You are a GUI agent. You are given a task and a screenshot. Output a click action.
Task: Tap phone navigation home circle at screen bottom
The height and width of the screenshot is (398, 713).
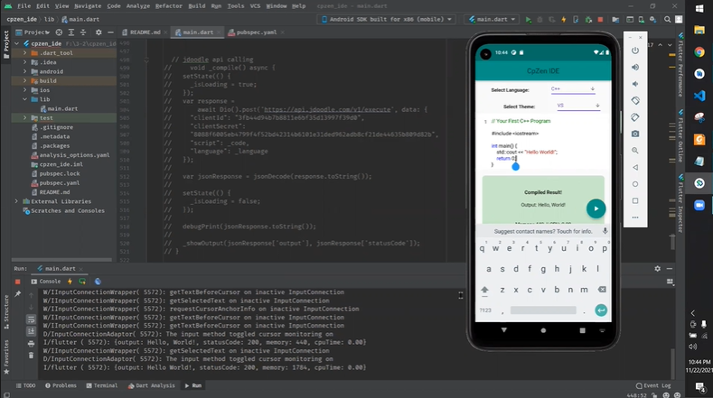(x=543, y=330)
